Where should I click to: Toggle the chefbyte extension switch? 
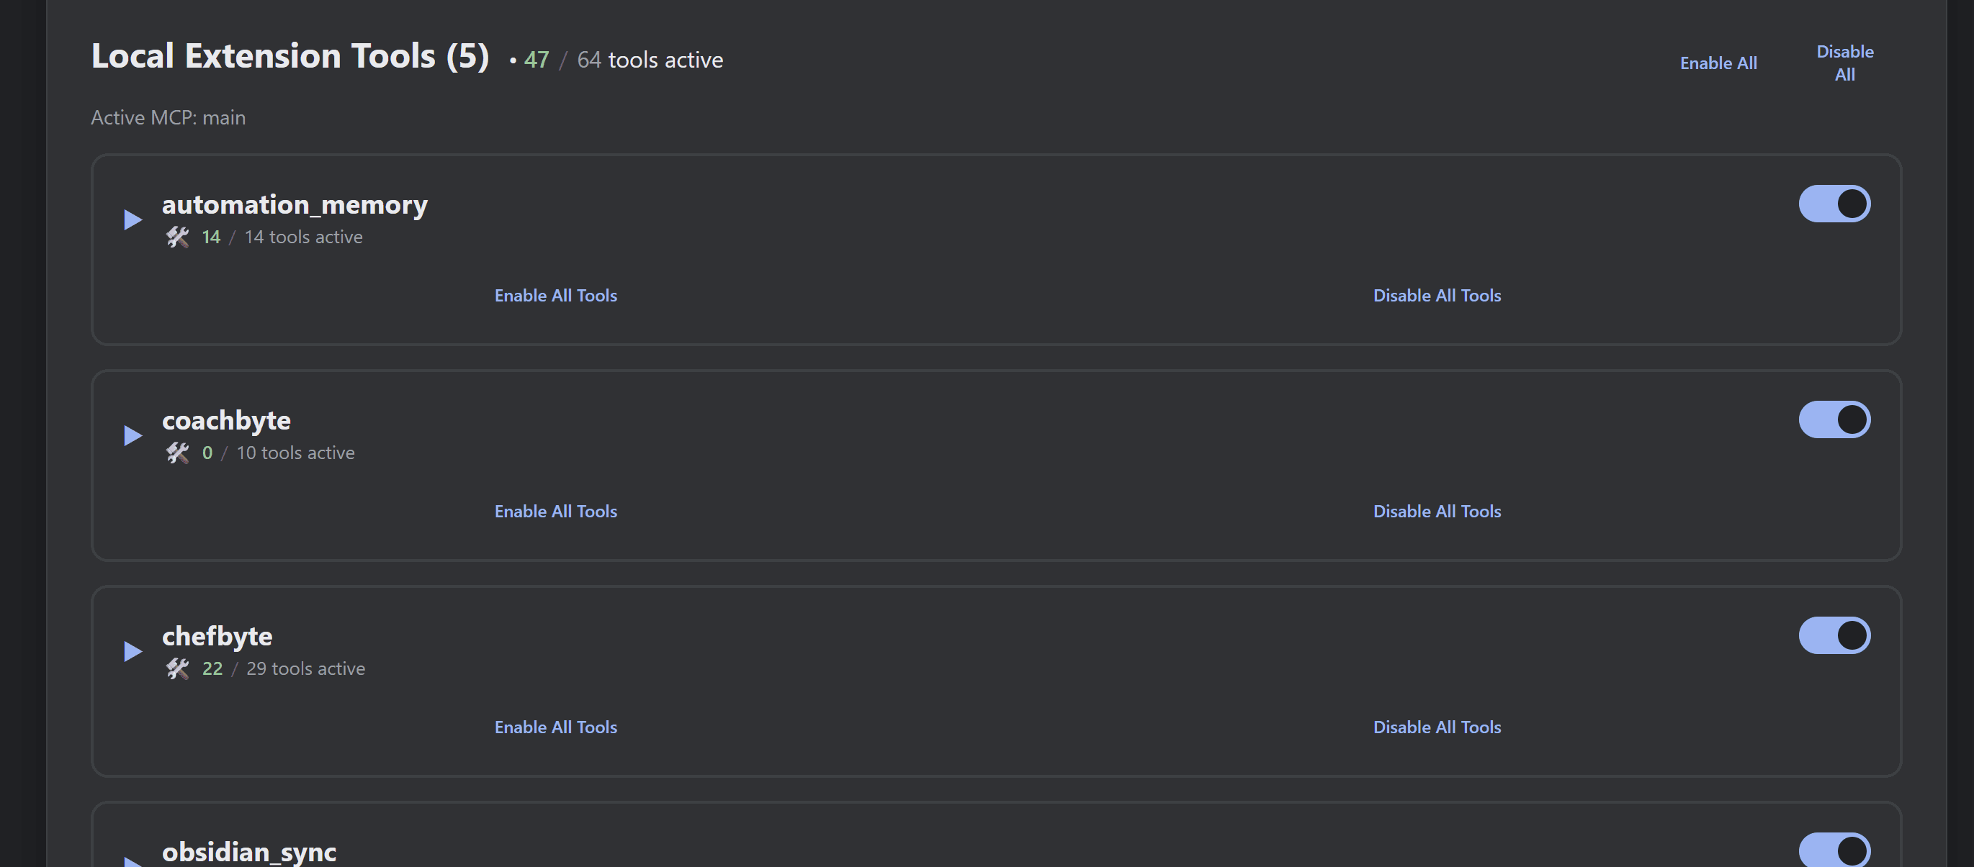pyautogui.click(x=1834, y=637)
